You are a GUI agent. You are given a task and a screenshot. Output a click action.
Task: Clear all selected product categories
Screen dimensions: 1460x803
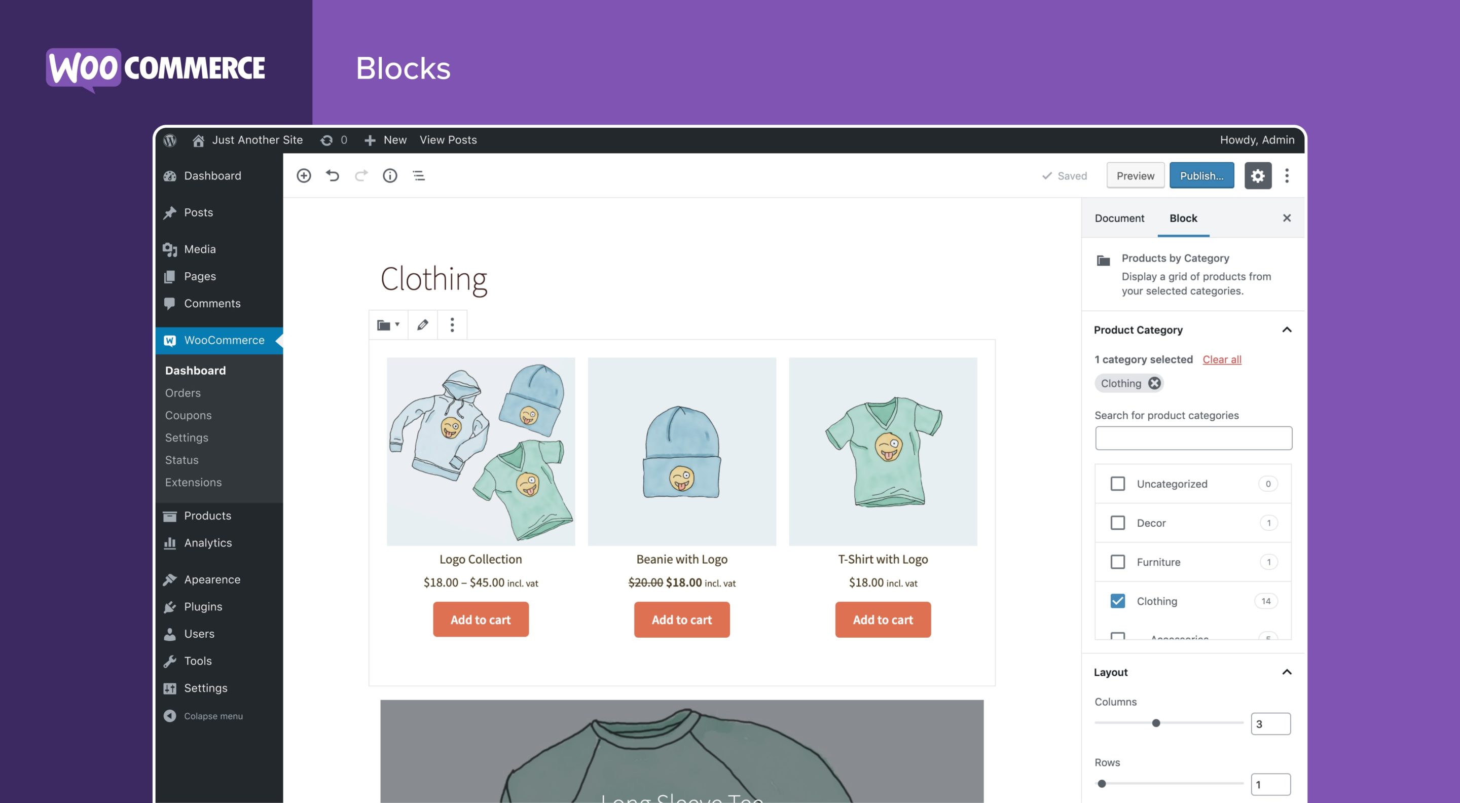[1221, 358]
